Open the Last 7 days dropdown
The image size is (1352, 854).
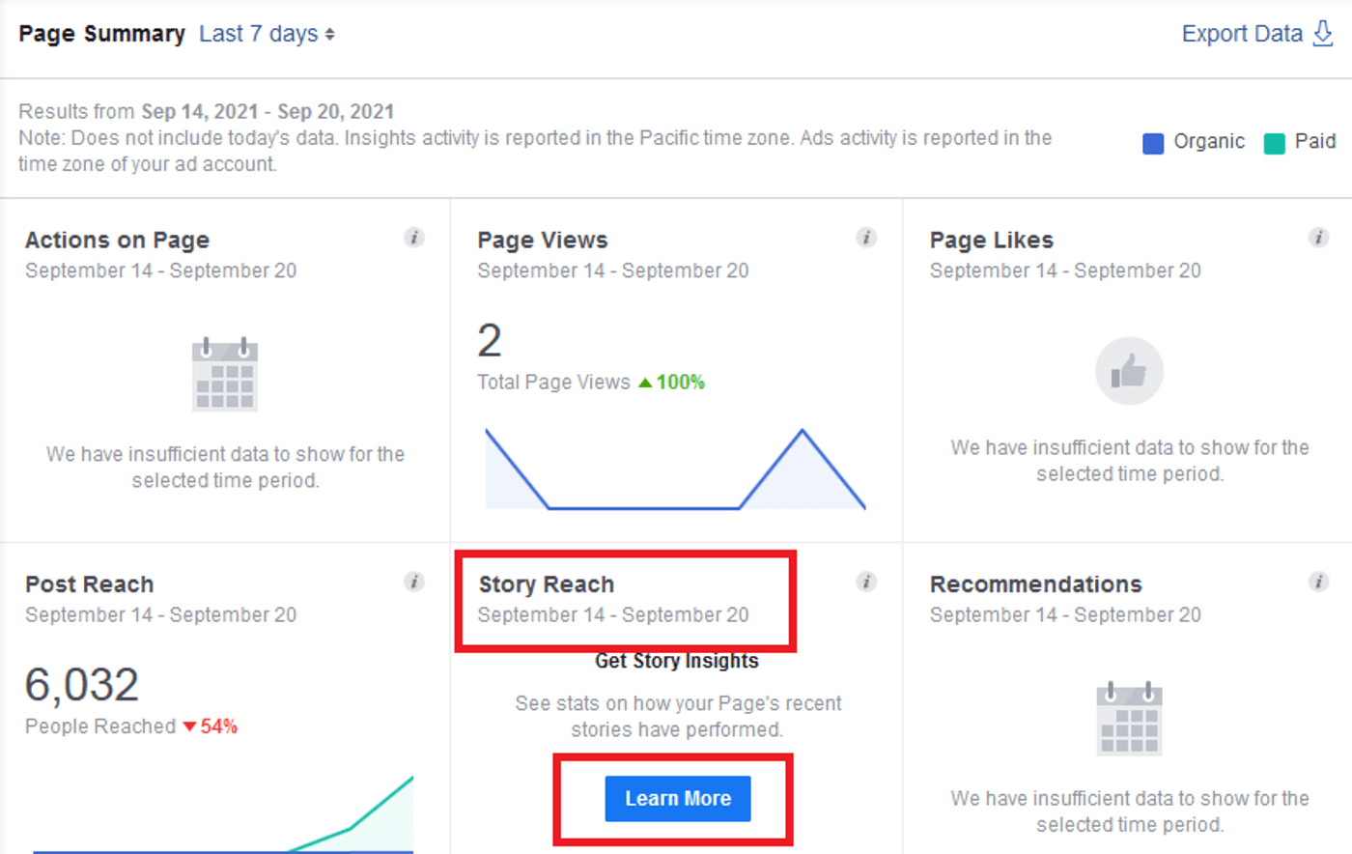click(x=267, y=34)
